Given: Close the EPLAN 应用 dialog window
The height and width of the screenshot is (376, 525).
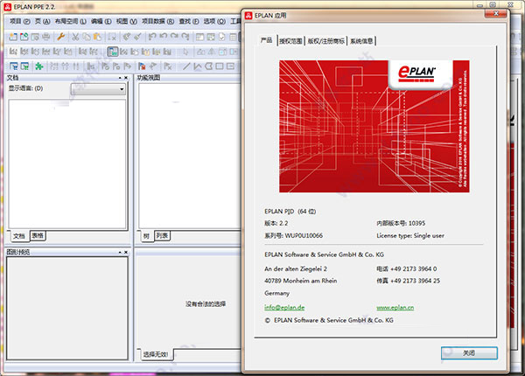Looking at the screenshot, I should coord(496,14).
